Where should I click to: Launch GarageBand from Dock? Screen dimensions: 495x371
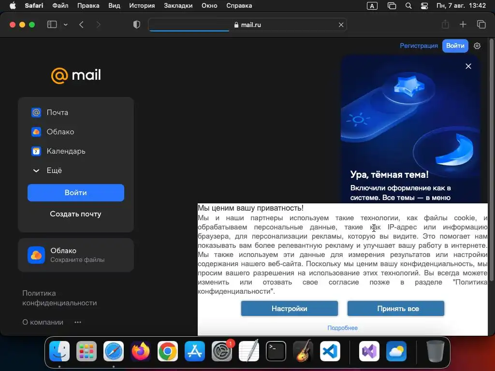coord(303,351)
